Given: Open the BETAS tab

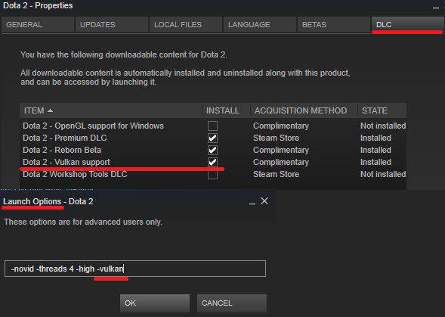Looking at the screenshot, I should (334, 25).
